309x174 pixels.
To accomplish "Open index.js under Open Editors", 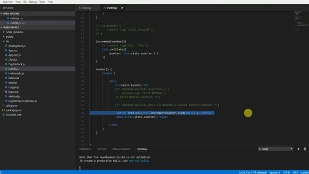I will pyautogui.click(x=14, y=18).
